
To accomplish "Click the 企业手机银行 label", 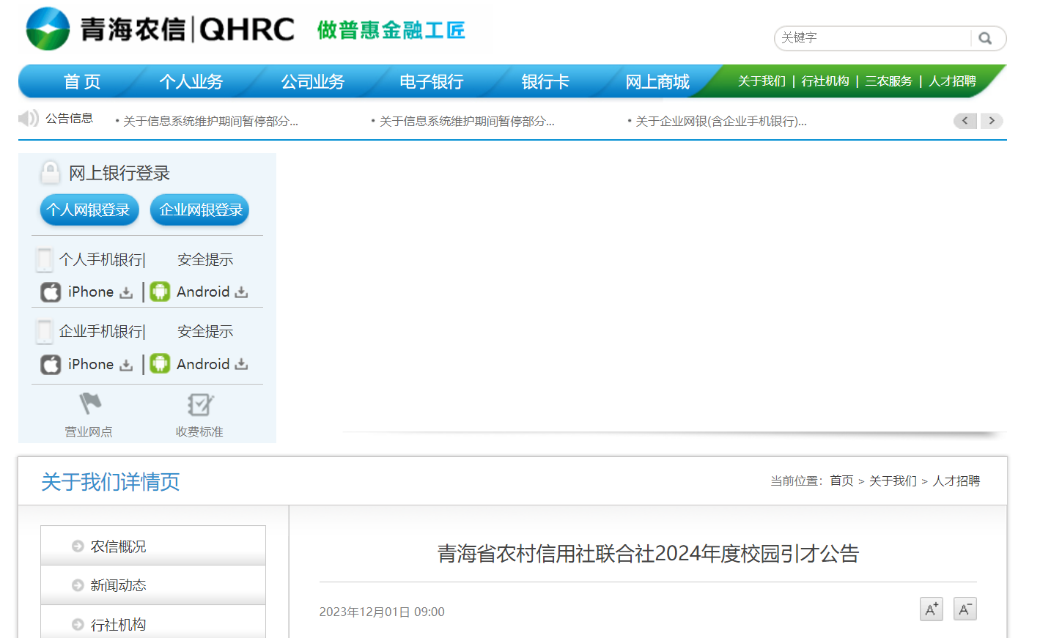I will tap(101, 331).
